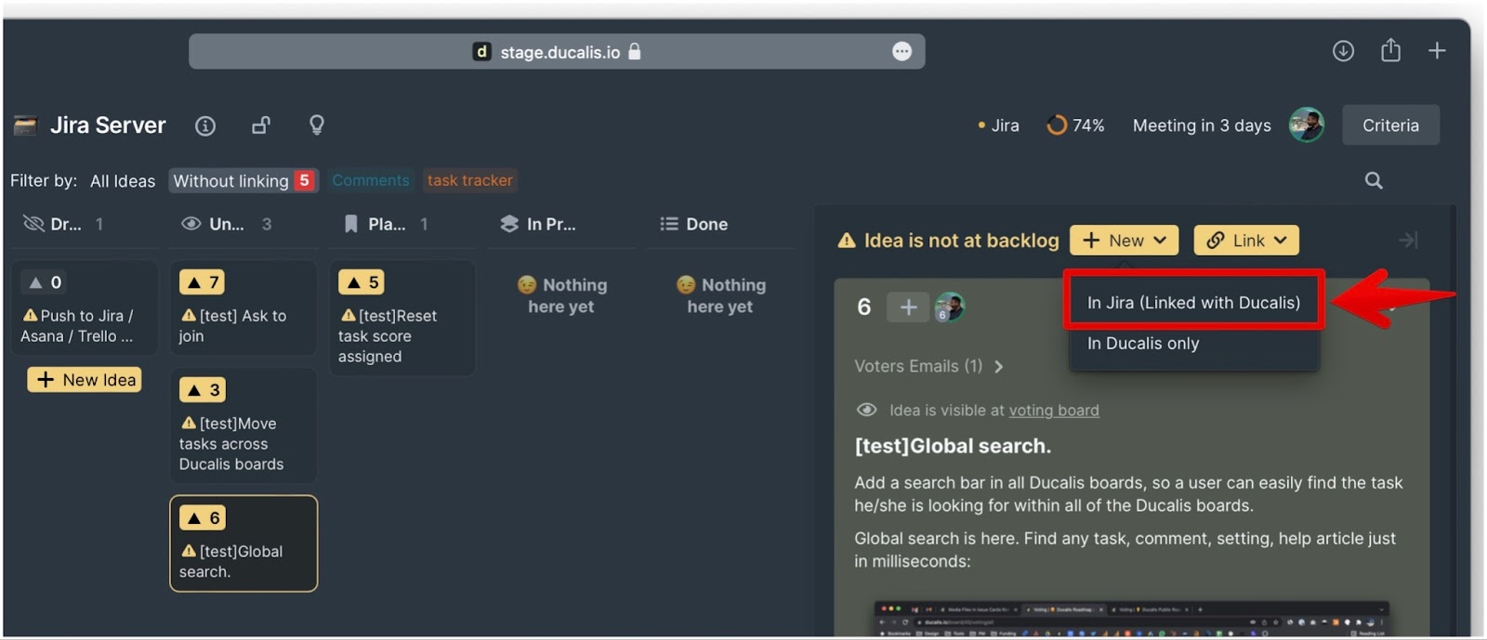Image resolution: width=1487 pixels, height=640 pixels.
Task: Upvote 'Push to Jira / Asana / Trello' idea
Action: [44, 282]
